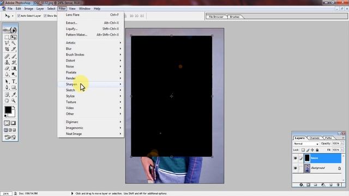Switch to the Paths tab
This screenshot has height=196, width=349.
coord(328,138)
